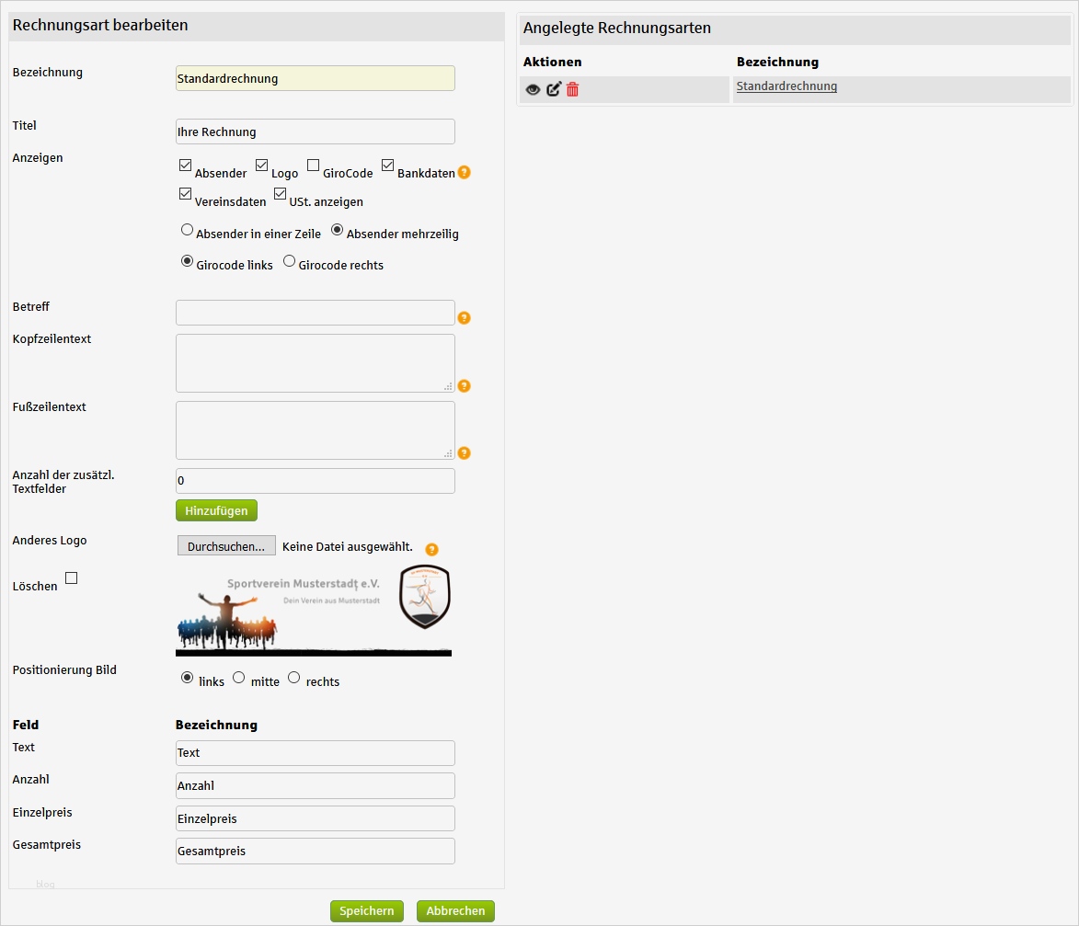Select Absender mehrzeilig option
The image size is (1079, 926).
(x=338, y=230)
